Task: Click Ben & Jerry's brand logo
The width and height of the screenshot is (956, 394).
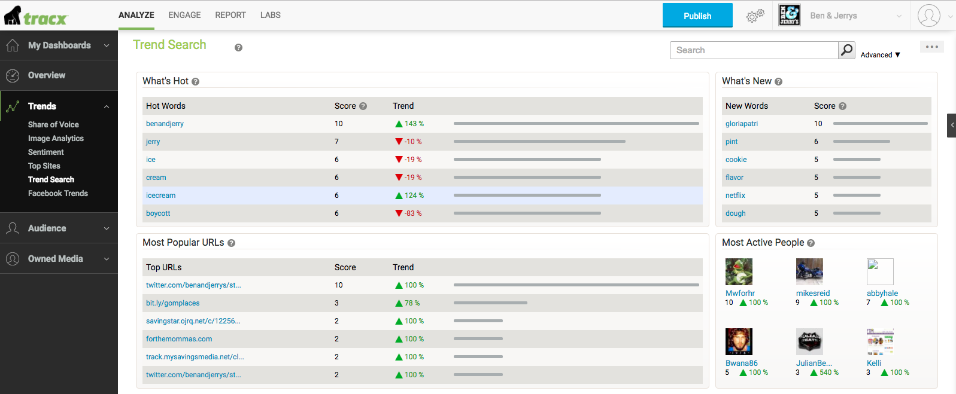Action: (790, 15)
